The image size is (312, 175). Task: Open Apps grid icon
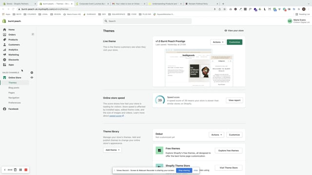point(4,65)
